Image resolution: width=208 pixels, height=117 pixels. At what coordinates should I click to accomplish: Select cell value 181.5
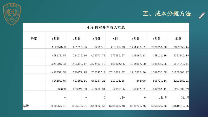click(x=163, y=97)
